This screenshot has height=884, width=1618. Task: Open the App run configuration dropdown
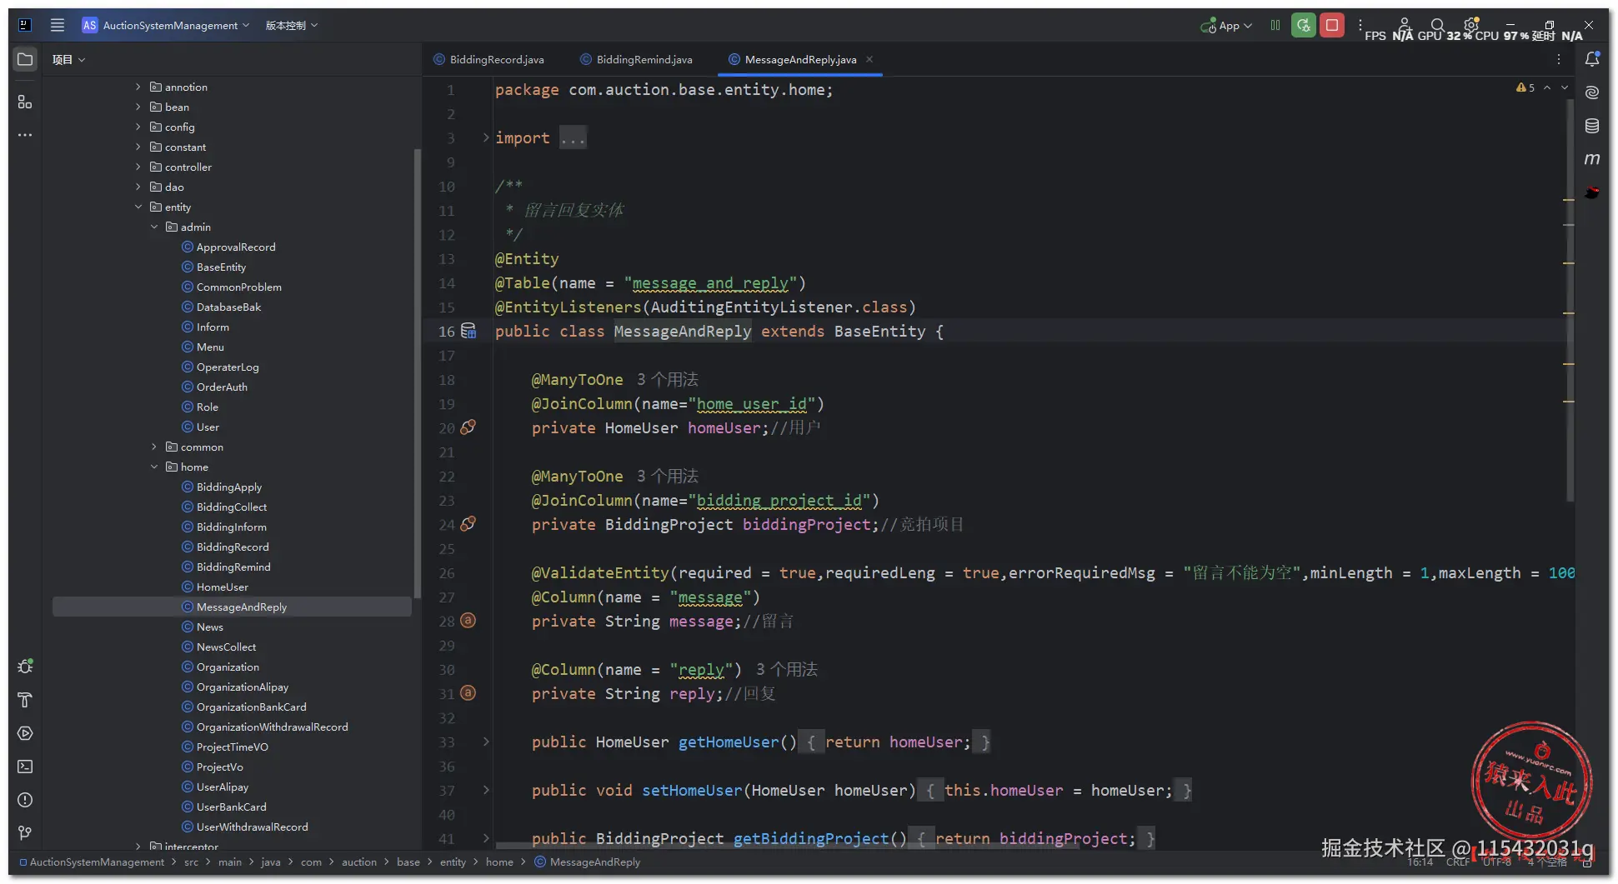pyautogui.click(x=1226, y=25)
